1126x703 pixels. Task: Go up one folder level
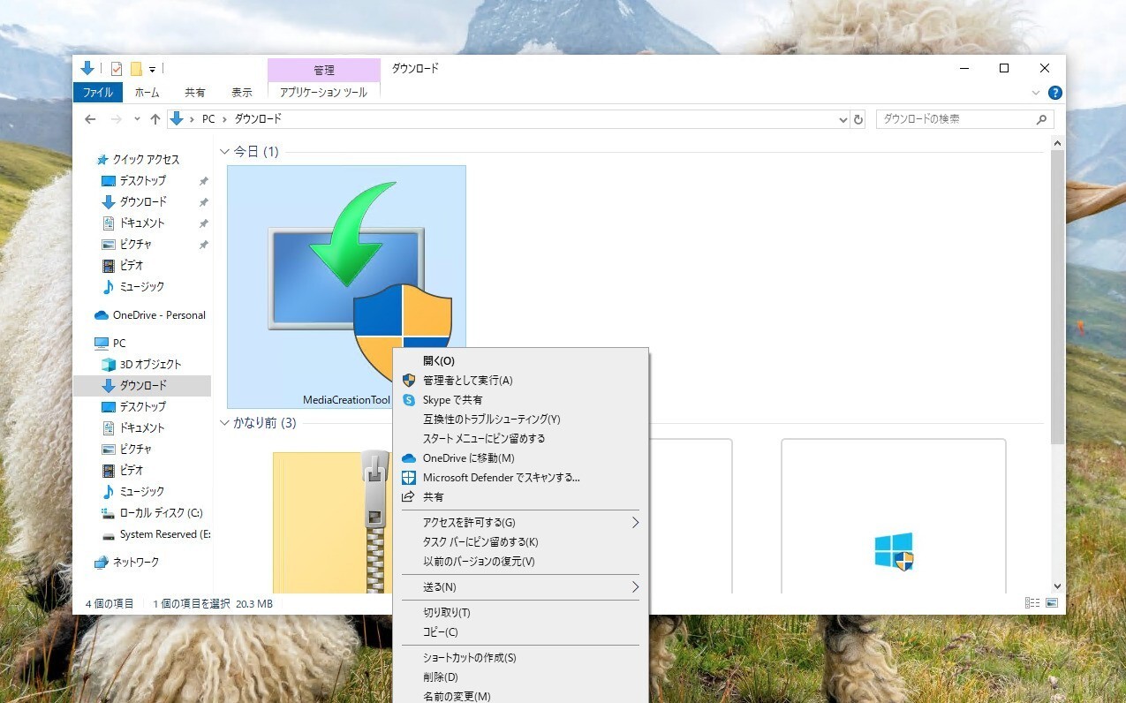pyautogui.click(x=155, y=119)
